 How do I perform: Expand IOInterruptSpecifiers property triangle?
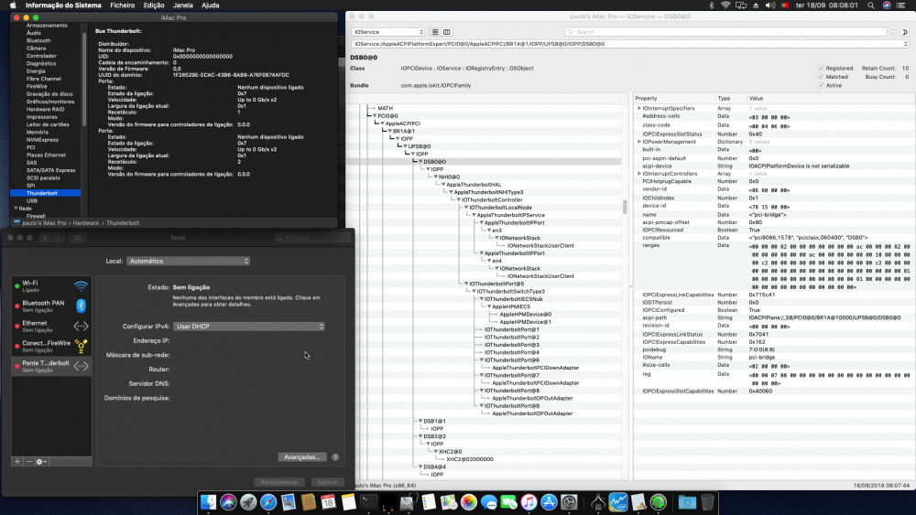point(639,109)
